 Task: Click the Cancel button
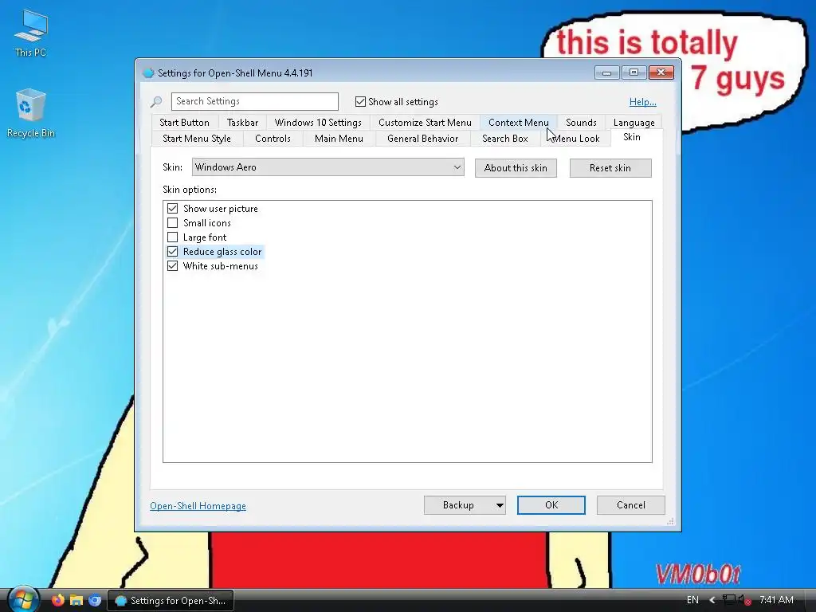[x=631, y=505]
